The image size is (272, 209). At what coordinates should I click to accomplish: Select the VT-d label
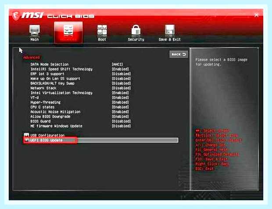(35, 97)
